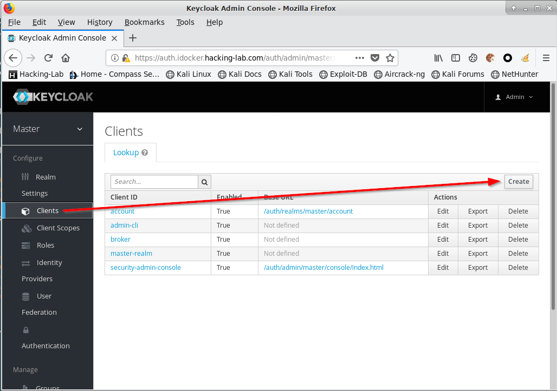Click the Create client button
Screen dimensions: 557x391
pos(519,182)
